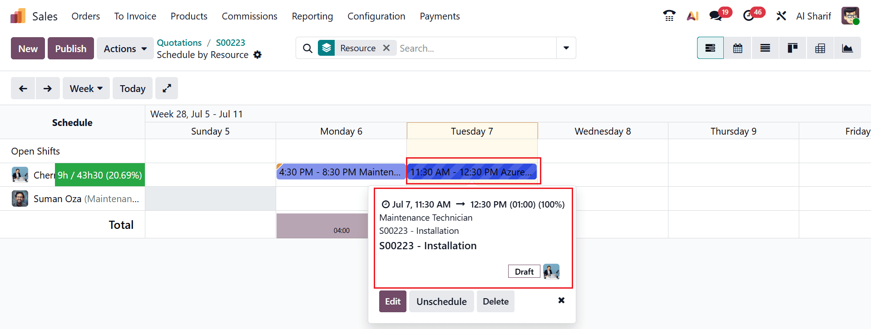Click the Sunday 5 column header
871x329 pixels.
click(210, 131)
